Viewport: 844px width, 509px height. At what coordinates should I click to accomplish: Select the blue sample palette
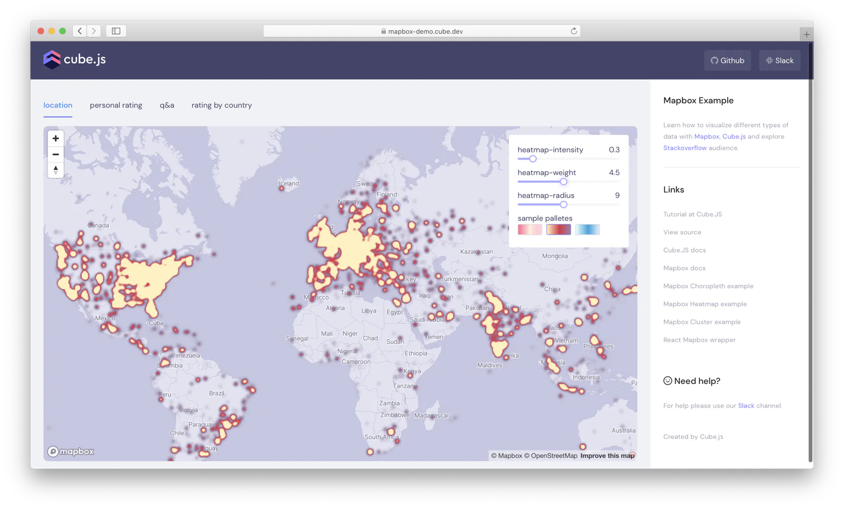(x=587, y=229)
